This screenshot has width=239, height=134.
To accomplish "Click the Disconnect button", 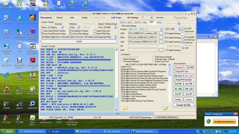I will [46, 17].
